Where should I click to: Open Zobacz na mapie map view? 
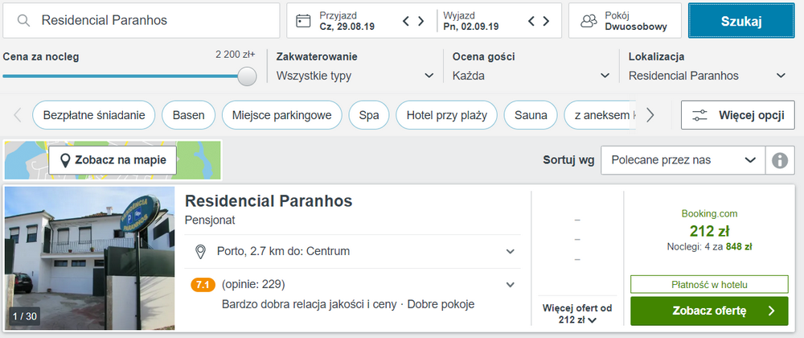(113, 160)
